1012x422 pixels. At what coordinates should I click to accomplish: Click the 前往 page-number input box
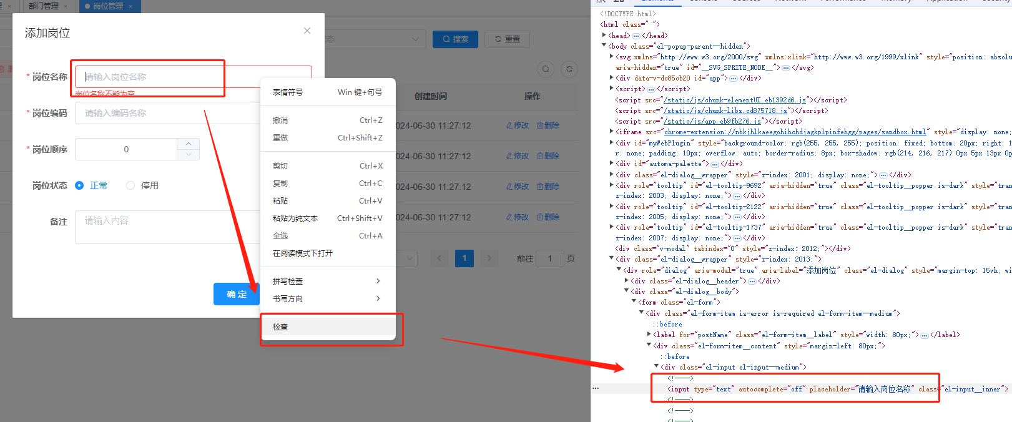[550, 258]
